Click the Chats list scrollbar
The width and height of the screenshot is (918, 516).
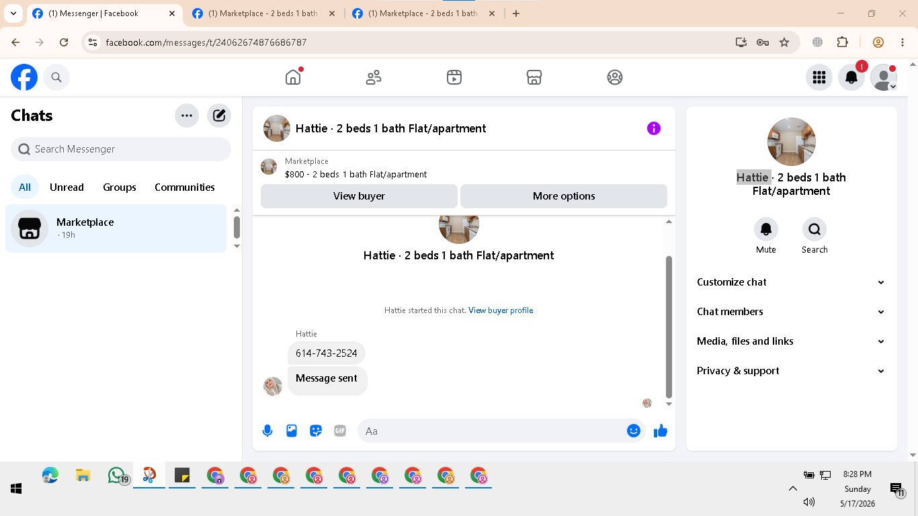coord(237,227)
